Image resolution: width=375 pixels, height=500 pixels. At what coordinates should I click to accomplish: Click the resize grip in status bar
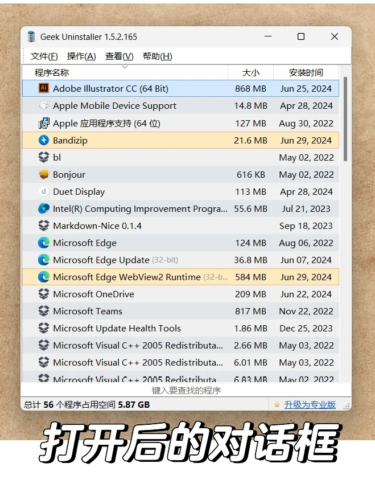[347, 406]
